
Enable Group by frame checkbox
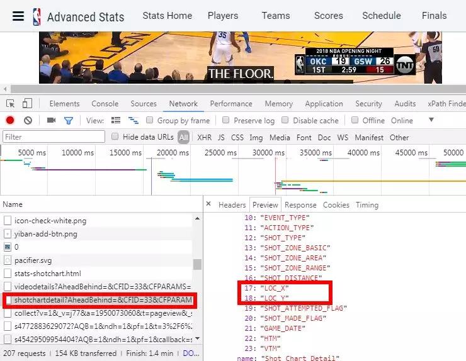pos(149,120)
